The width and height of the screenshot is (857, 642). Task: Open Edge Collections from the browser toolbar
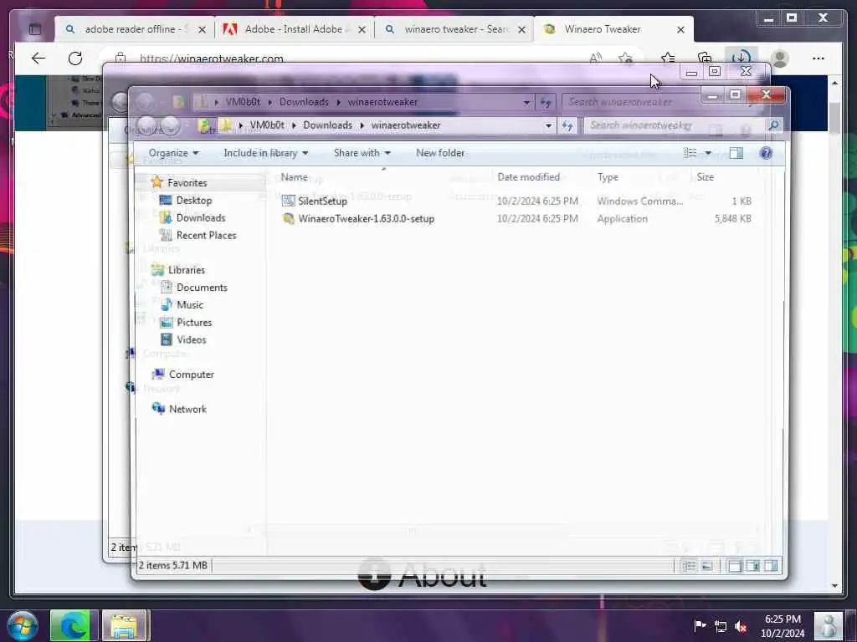[x=705, y=58]
